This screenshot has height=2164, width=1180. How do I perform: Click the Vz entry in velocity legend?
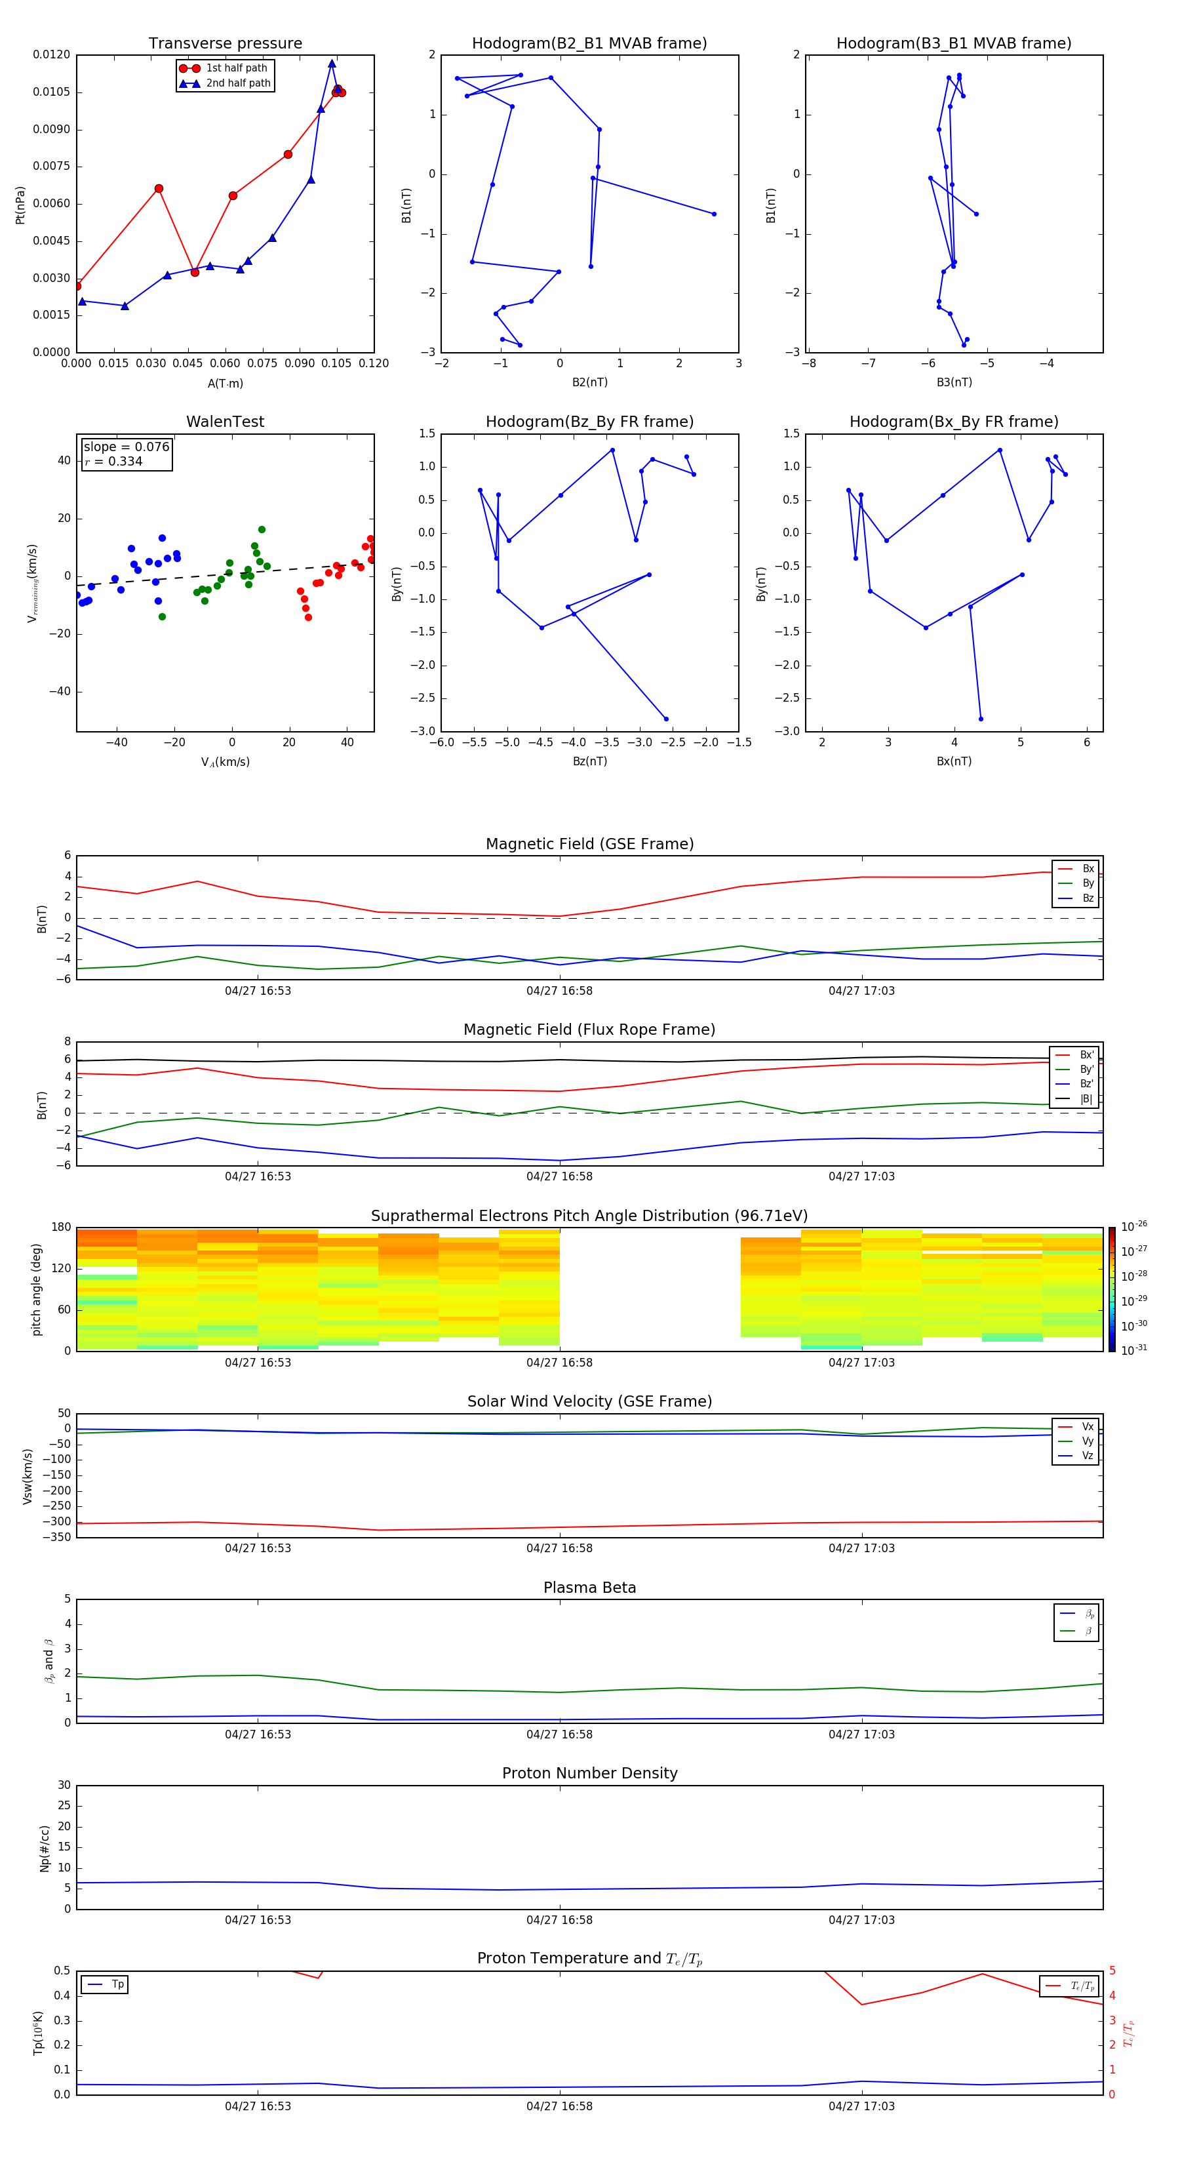[1076, 1456]
